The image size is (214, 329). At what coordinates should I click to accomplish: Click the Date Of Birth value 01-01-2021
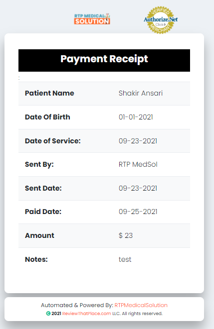[x=136, y=117]
